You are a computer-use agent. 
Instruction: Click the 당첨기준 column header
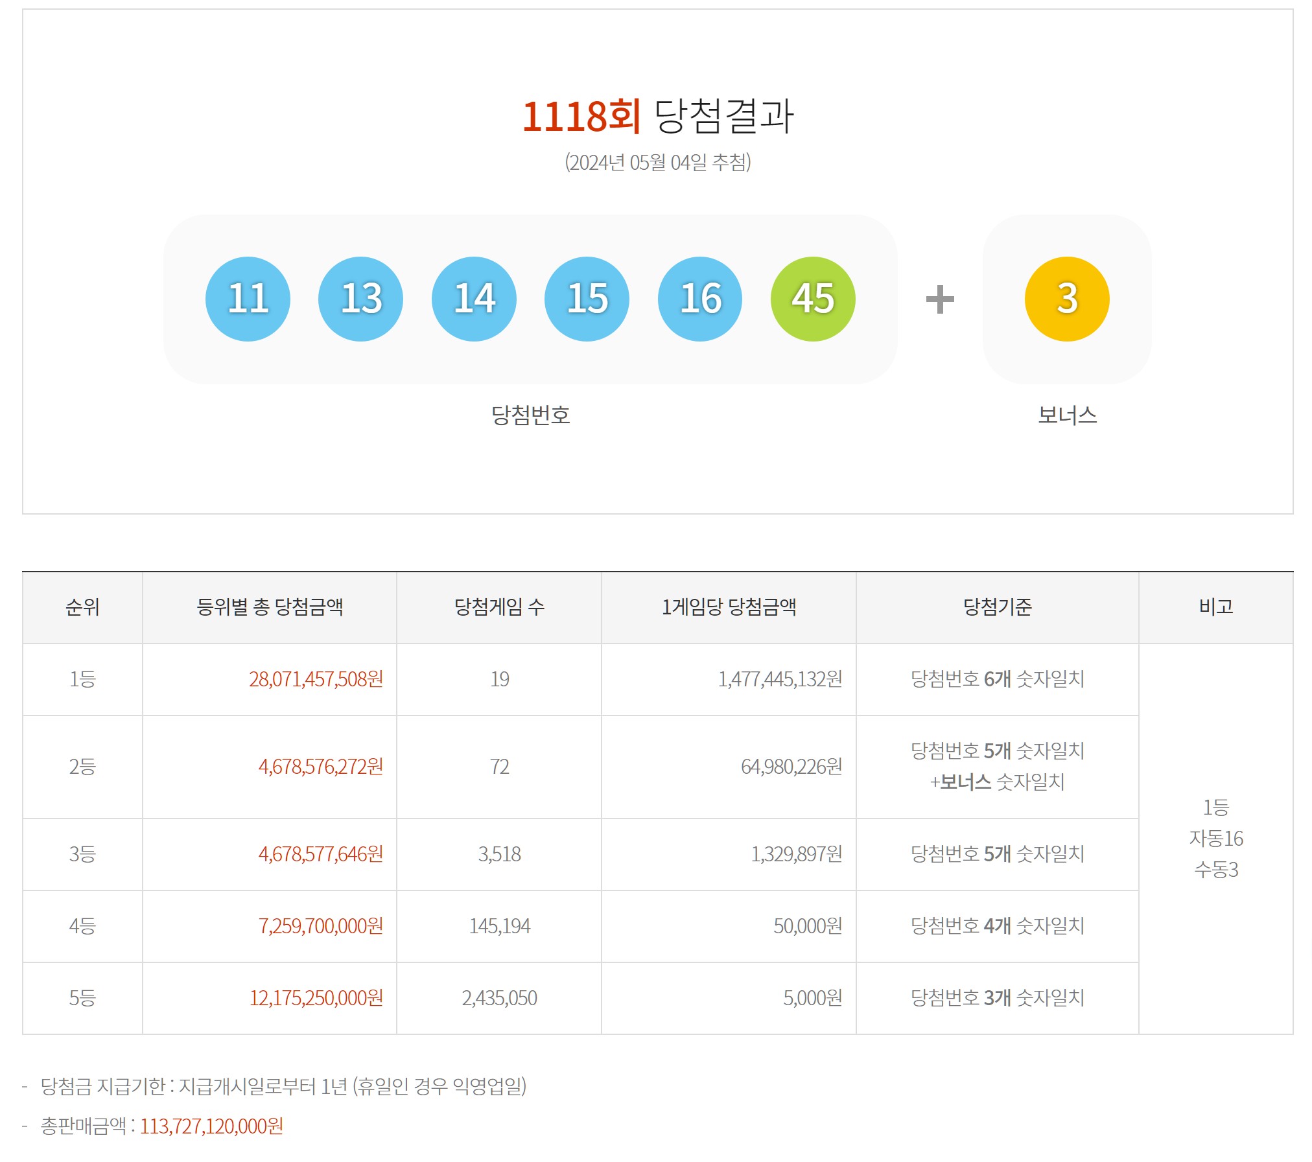(x=997, y=607)
